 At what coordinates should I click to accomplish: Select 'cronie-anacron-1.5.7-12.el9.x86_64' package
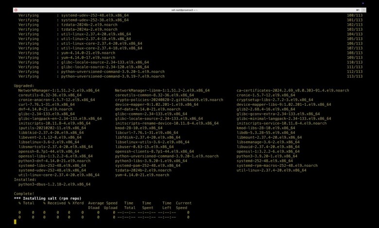(56, 100)
